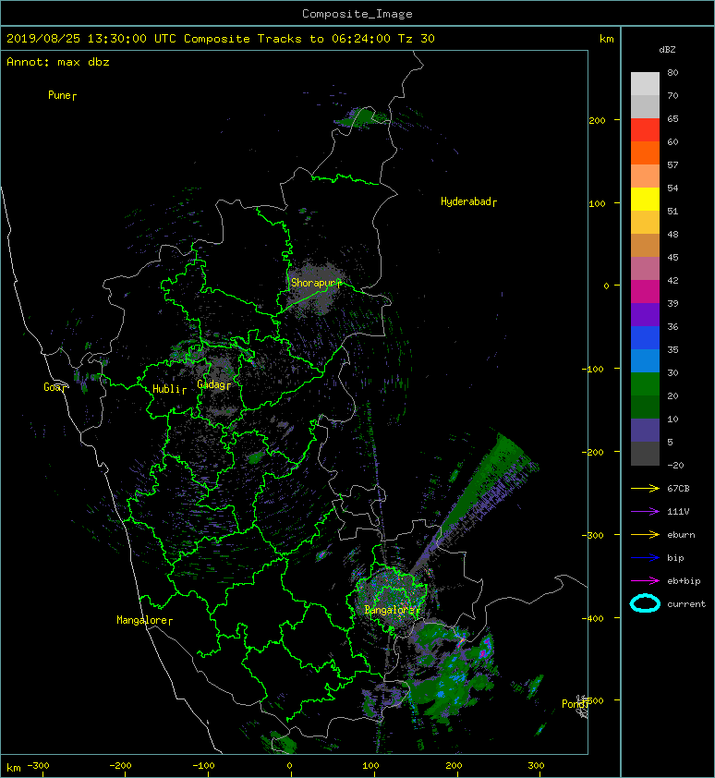Click the Pune city label

click(59, 95)
